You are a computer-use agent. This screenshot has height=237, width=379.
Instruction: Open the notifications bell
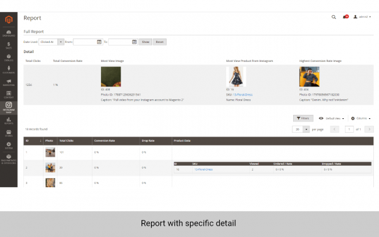point(346,16)
